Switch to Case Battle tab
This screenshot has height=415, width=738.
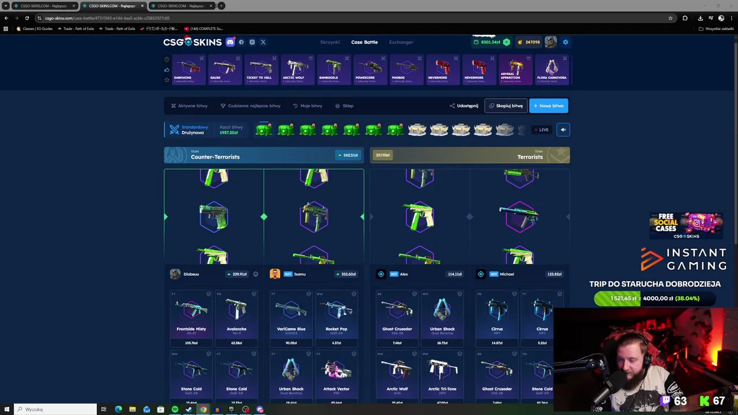click(364, 42)
